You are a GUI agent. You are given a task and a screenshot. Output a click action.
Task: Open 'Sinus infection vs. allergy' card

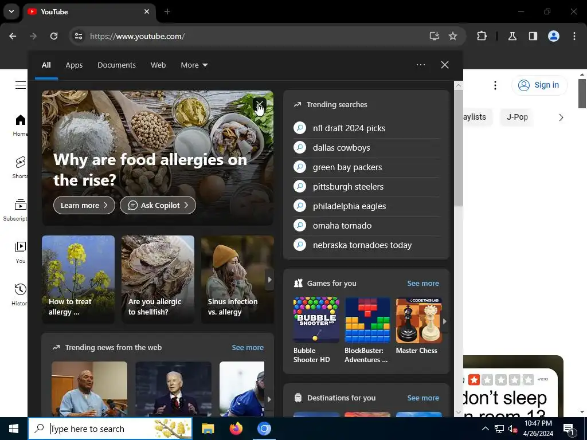(x=233, y=280)
